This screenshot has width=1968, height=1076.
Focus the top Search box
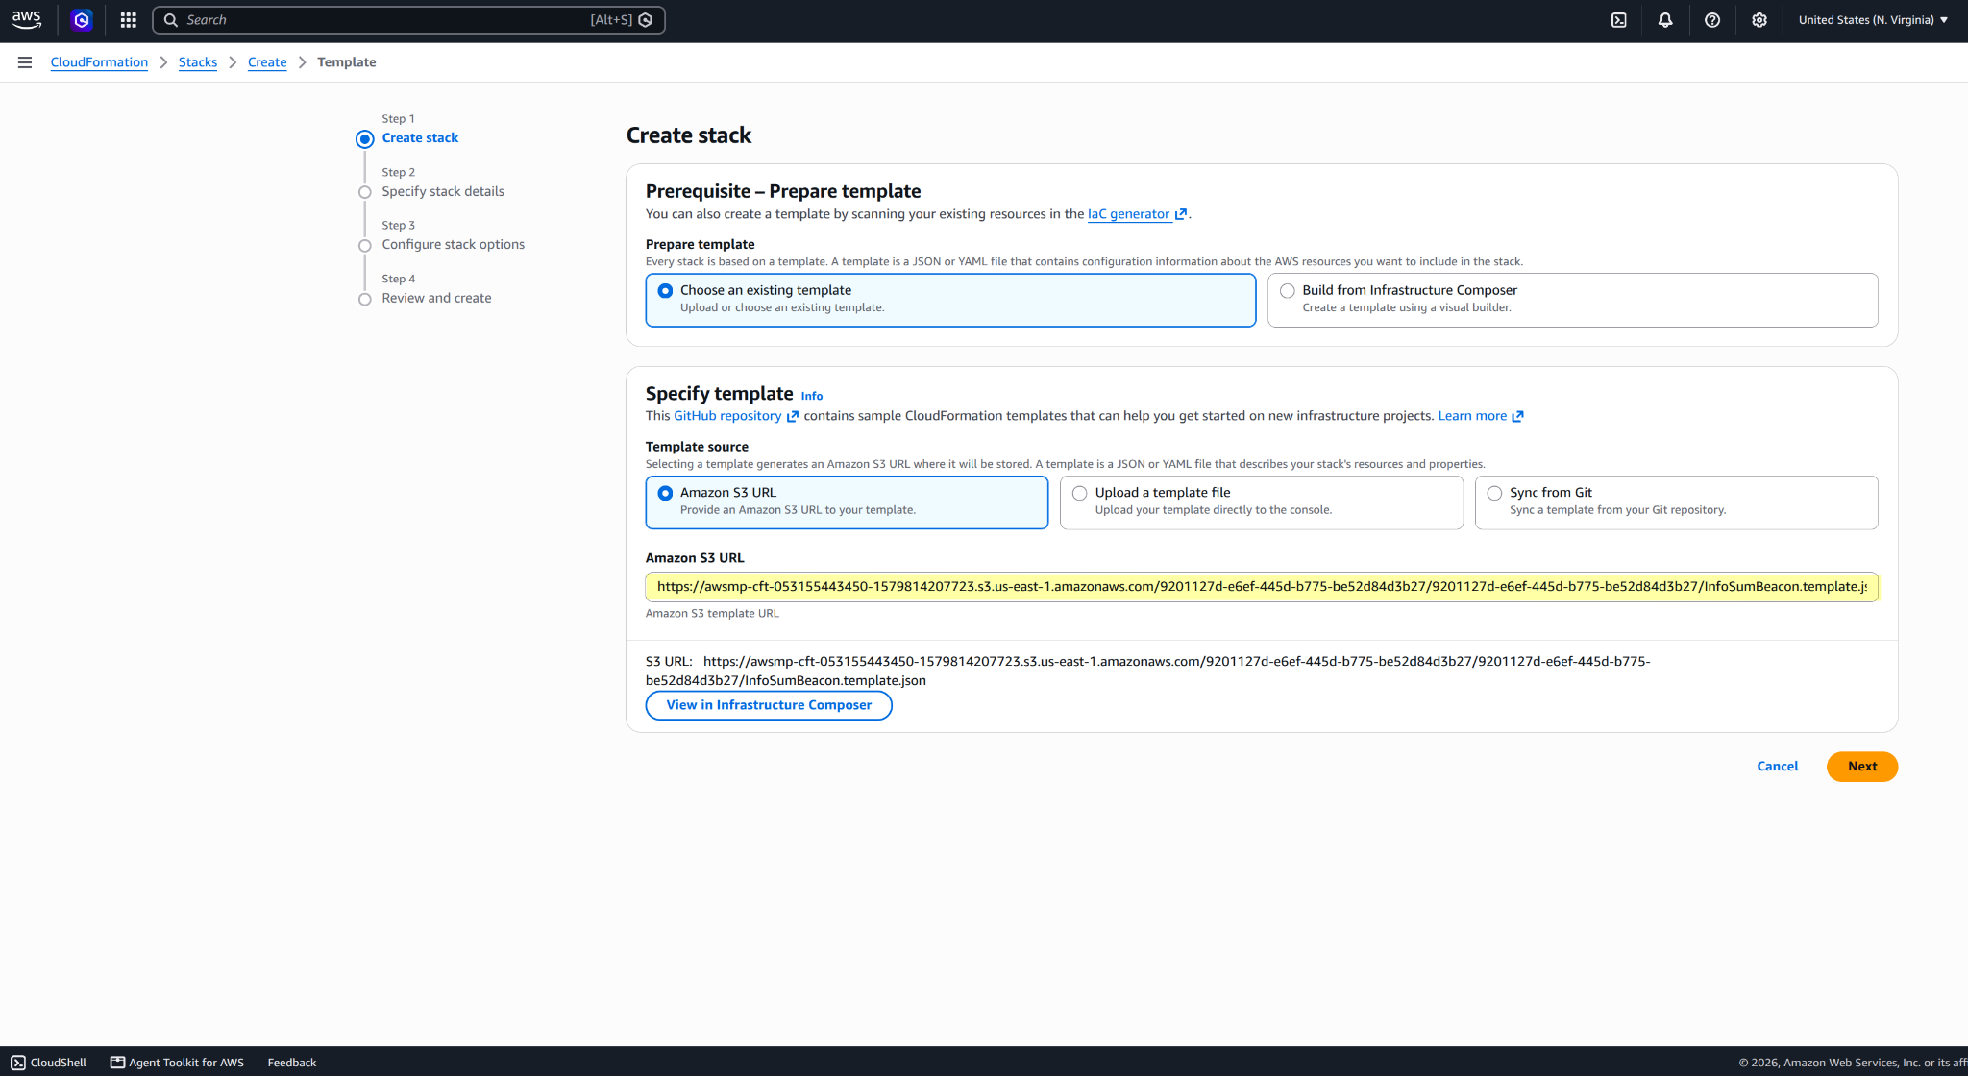pyautogui.click(x=408, y=20)
